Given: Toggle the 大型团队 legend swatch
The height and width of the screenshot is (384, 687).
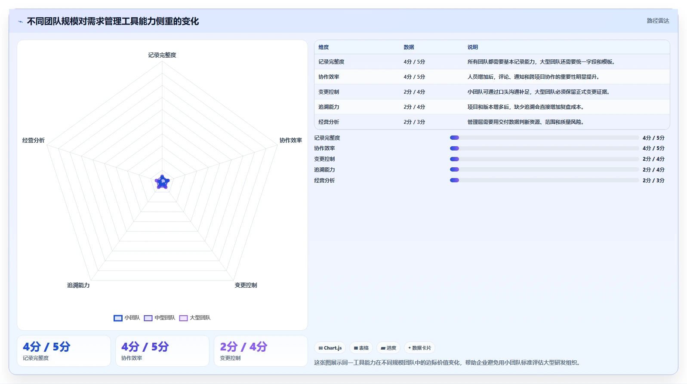Looking at the screenshot, I should [183, 318].
